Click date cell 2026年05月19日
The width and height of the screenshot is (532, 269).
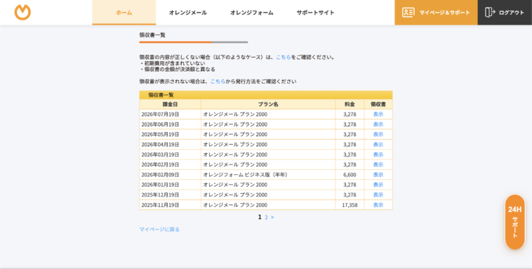click(170, 135)
